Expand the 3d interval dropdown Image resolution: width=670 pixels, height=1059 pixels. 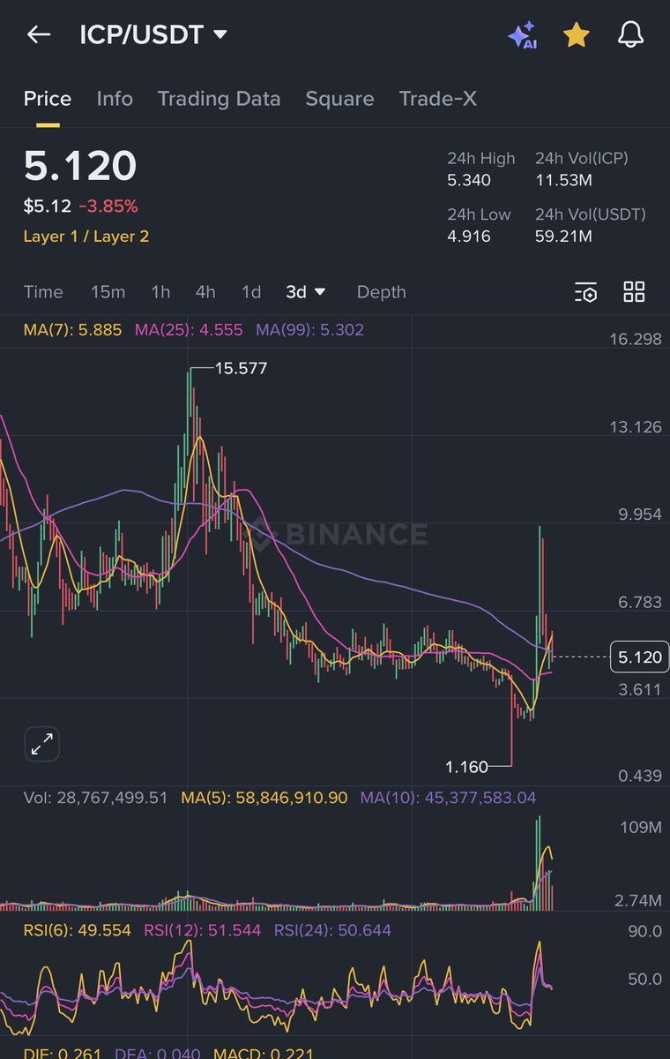(x=306, y=292)
